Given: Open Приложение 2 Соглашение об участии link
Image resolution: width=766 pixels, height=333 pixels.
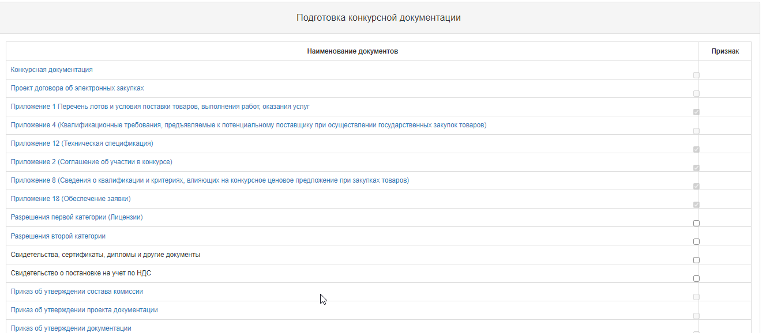Looking at the screenshot, I should point(91,162).
